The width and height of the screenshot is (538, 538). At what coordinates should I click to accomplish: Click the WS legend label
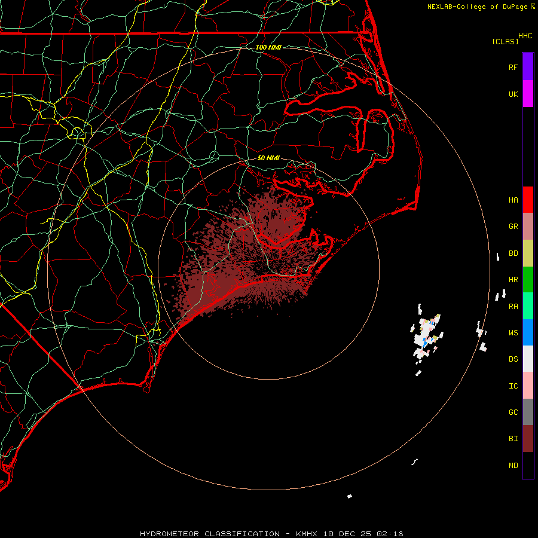pos(513,332)
